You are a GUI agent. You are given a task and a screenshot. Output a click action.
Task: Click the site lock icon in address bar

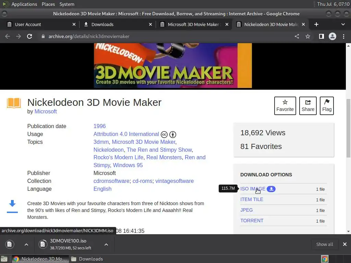(x=43, y=36)
